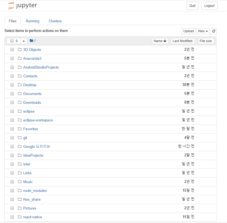Click the root folder breadcrumb icon
This screenshot has height=223, width=227.
tap(31, 40)
